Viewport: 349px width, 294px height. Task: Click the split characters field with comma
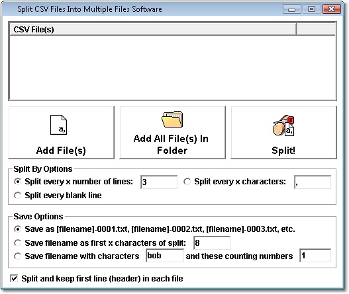click(313, 182)
